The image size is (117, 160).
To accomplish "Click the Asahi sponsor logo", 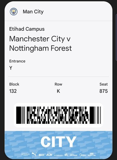I will click(x=49, y=155).
